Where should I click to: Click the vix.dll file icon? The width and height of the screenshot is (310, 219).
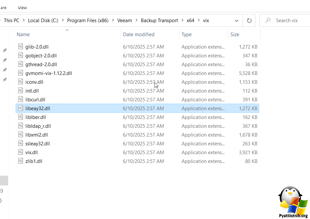(x=21, y=152)
